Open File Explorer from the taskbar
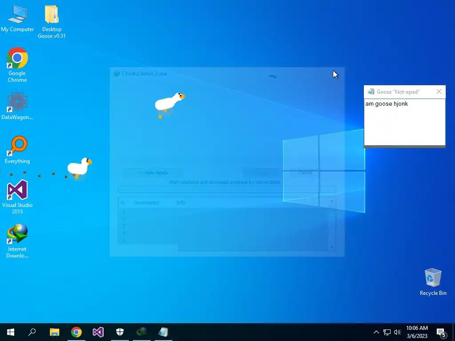 click(x=54, y=332)
